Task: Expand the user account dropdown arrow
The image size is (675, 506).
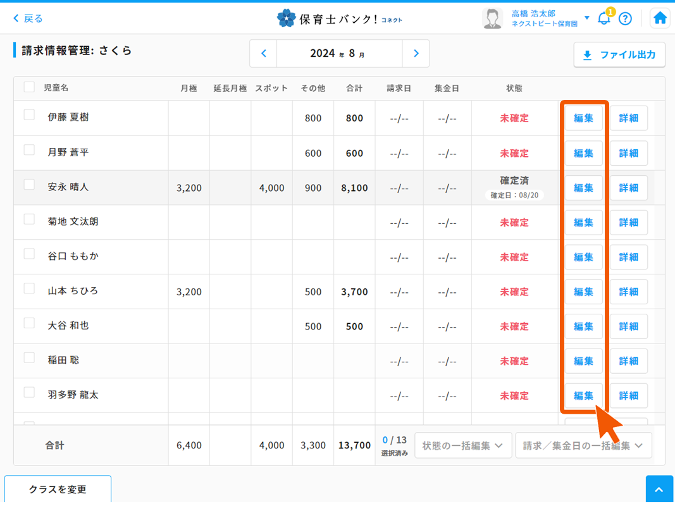Action: [587, 18]
